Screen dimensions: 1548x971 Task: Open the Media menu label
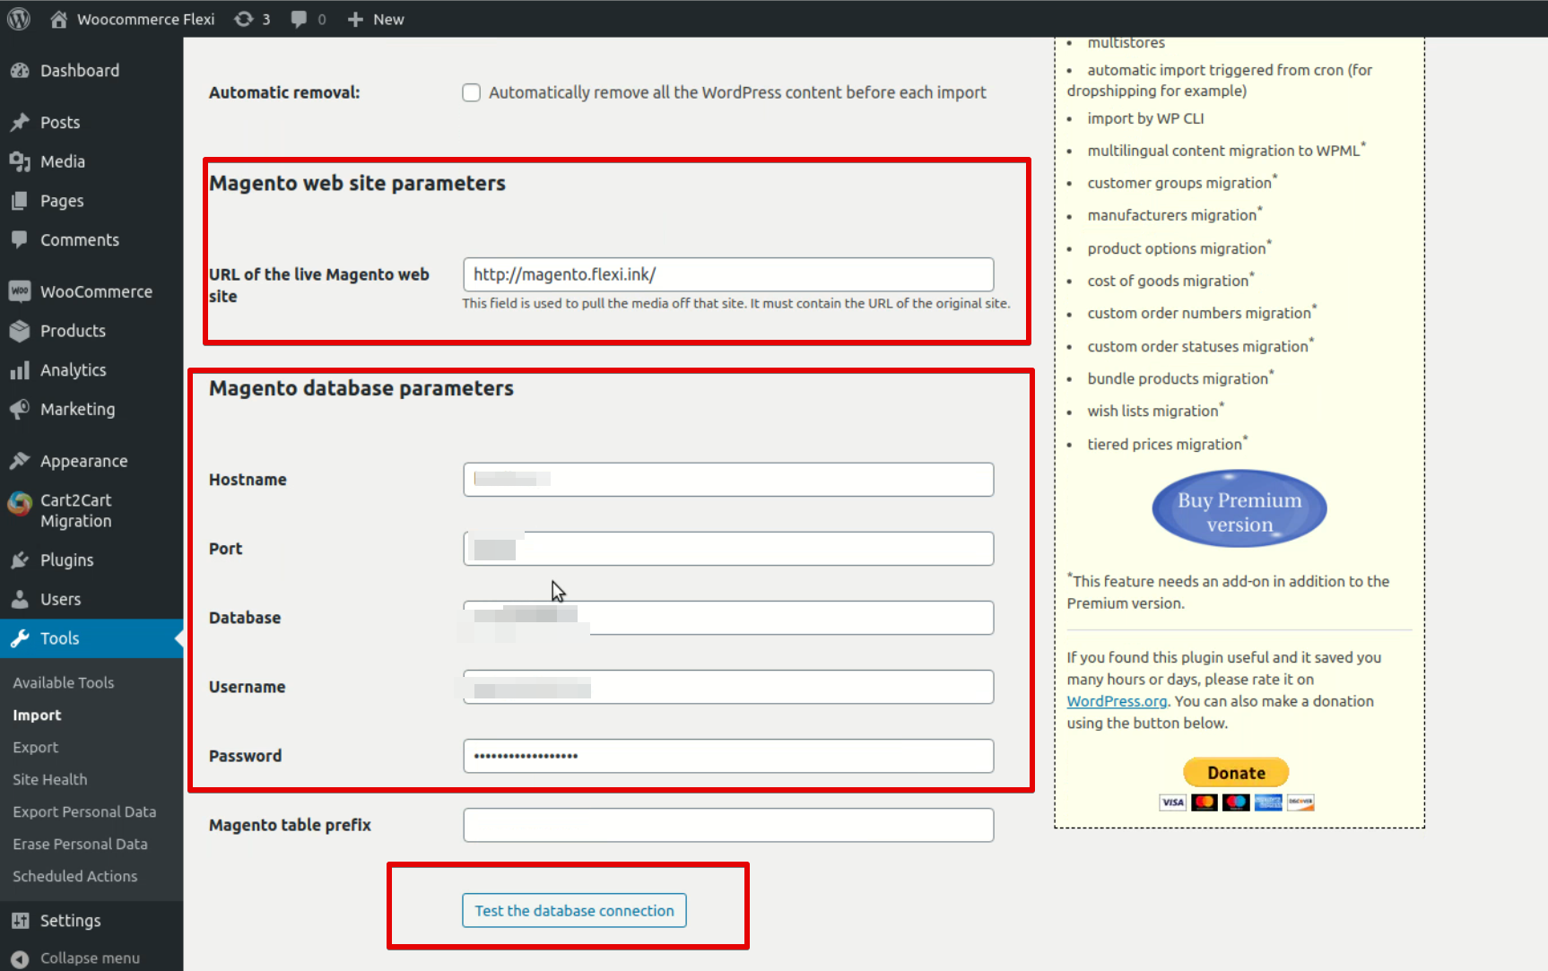(63, 161)
